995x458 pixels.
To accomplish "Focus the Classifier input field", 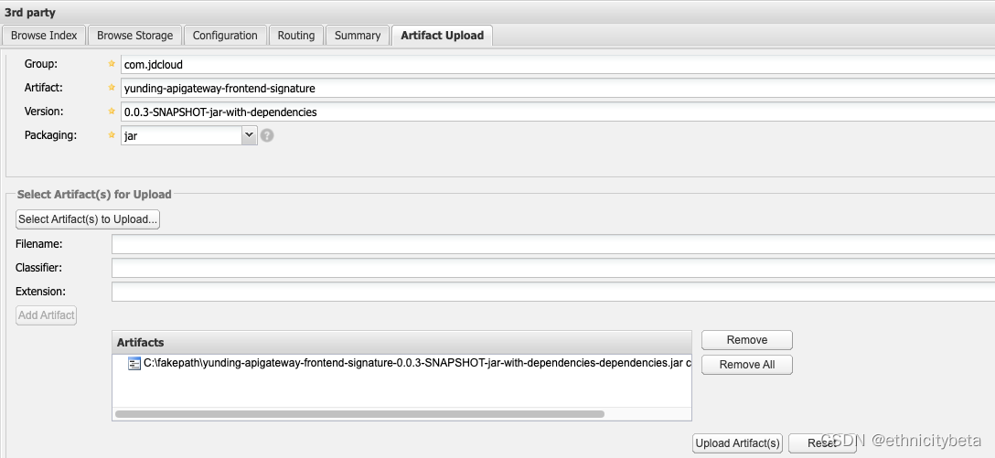I will click(553, 268).
